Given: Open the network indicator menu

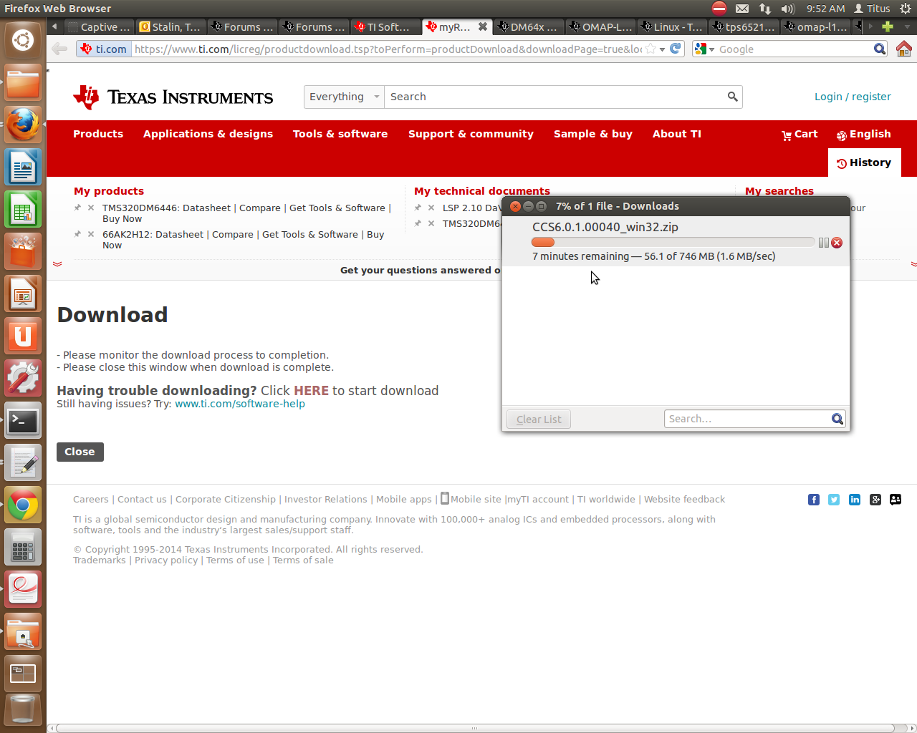Looking at the screenshot, I should click(x=765, y=9).
